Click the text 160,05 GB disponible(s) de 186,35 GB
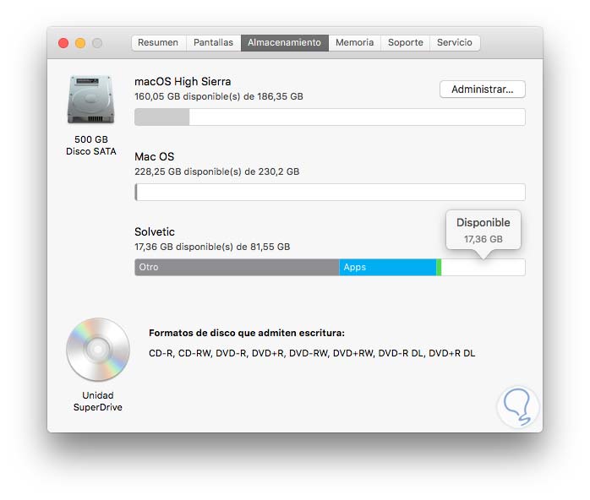 [219, 96]
